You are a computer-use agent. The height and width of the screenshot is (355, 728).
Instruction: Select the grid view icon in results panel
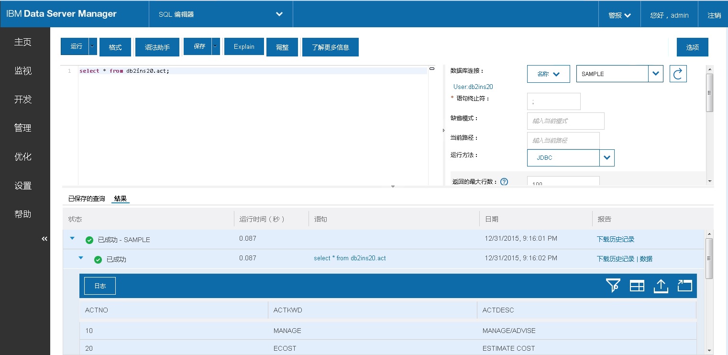[637, 286]
